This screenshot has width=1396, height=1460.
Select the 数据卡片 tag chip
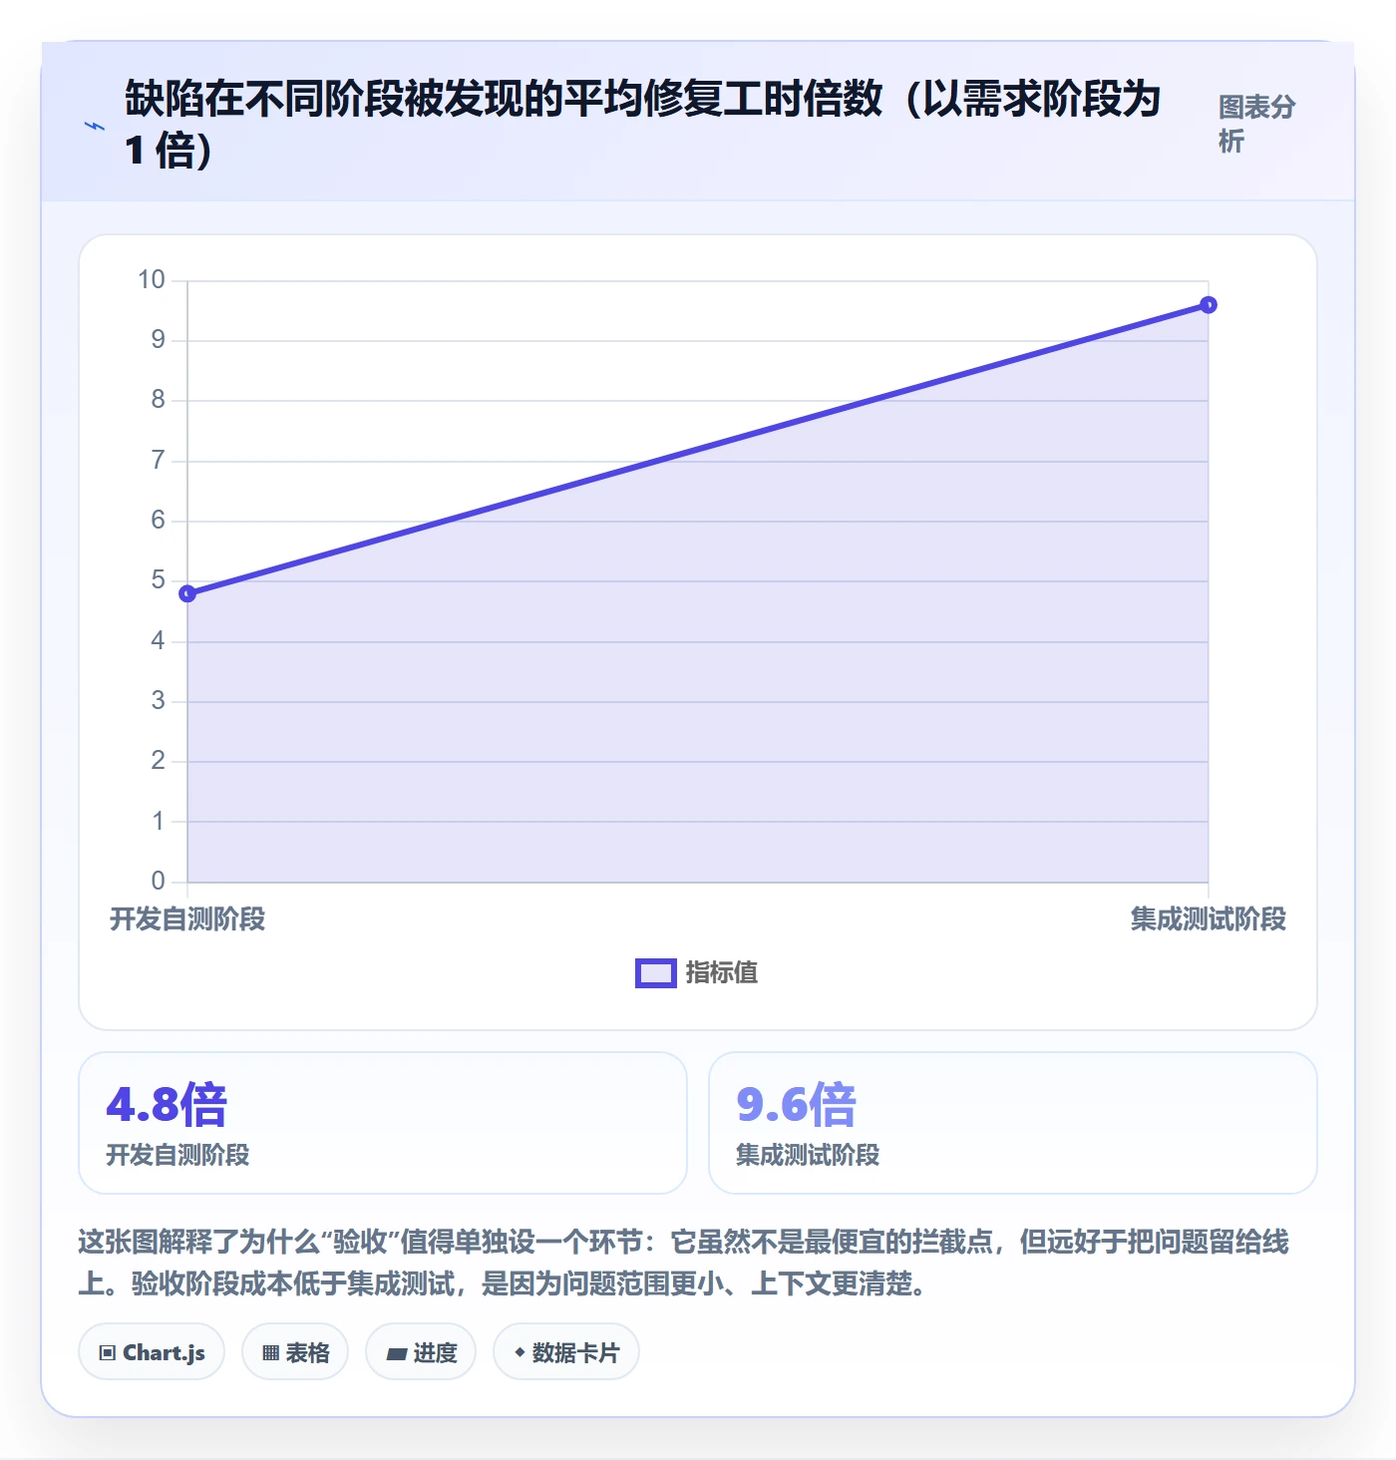tap(566, 1352)
